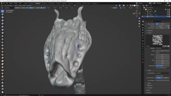Open the Falloff dropdown in header
The height and width of the screenshot is (96, 171).
[x=67, y=8]
